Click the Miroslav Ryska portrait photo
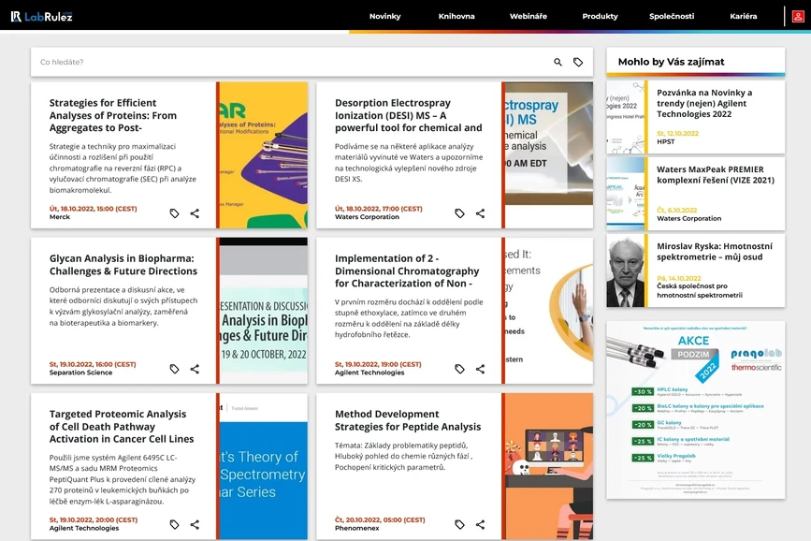The width and height of the screenshot is (811, 541). tap(625, 270)
